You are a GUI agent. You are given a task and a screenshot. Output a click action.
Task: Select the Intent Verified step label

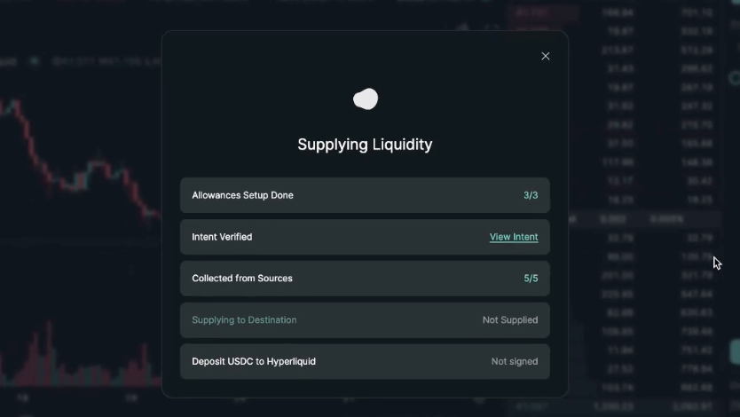coord(222,237)
